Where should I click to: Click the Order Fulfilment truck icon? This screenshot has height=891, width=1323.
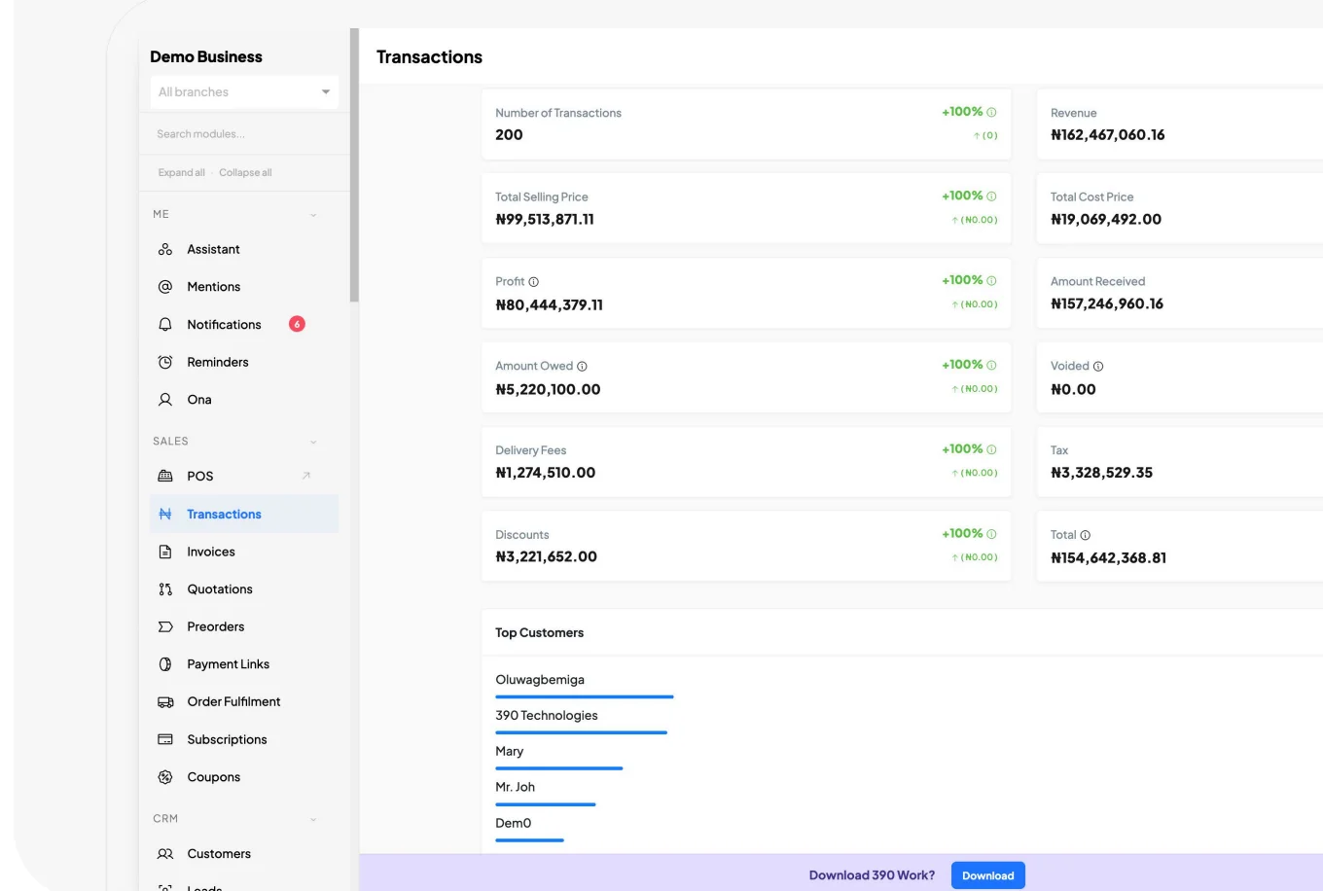[165, 702]
